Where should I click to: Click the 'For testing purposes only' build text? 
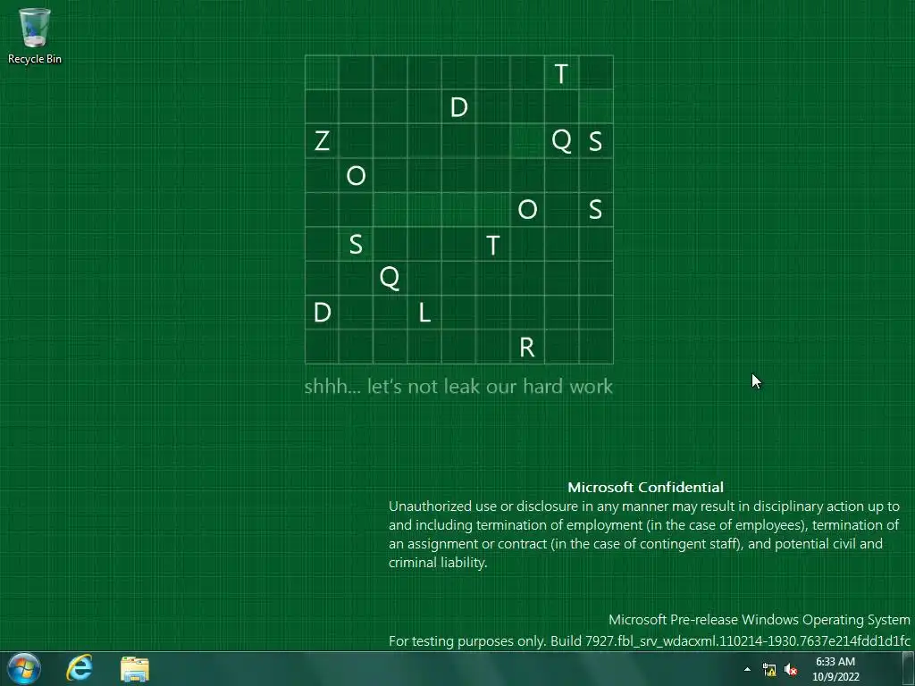(649, 641)
